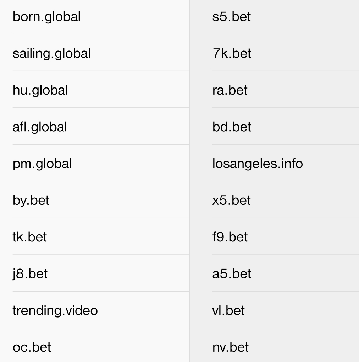Image resolution: width=359 pixels, height=362 pixels.
Task: Open the f9.bet domain row
Action: [x=230, y=237]
